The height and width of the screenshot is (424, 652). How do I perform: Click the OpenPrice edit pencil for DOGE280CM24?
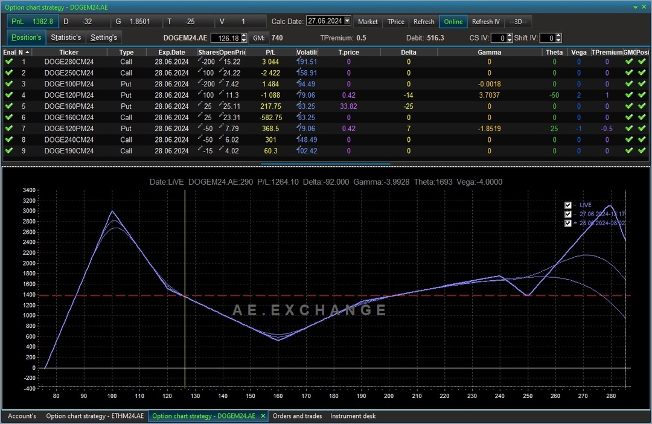[x=221, y=60]
